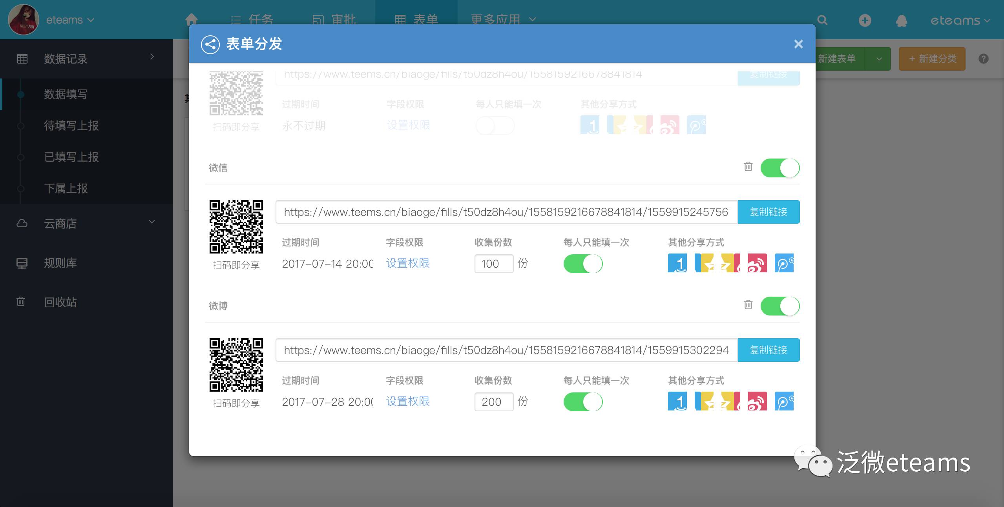Click the plus add icon in top bar
This screenshot has height=507, width=1004.
(865, 20)
